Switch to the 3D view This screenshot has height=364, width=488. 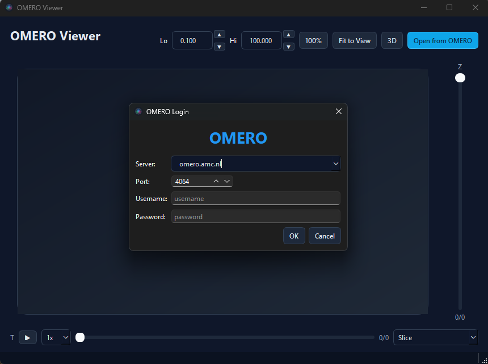(392, 40)
